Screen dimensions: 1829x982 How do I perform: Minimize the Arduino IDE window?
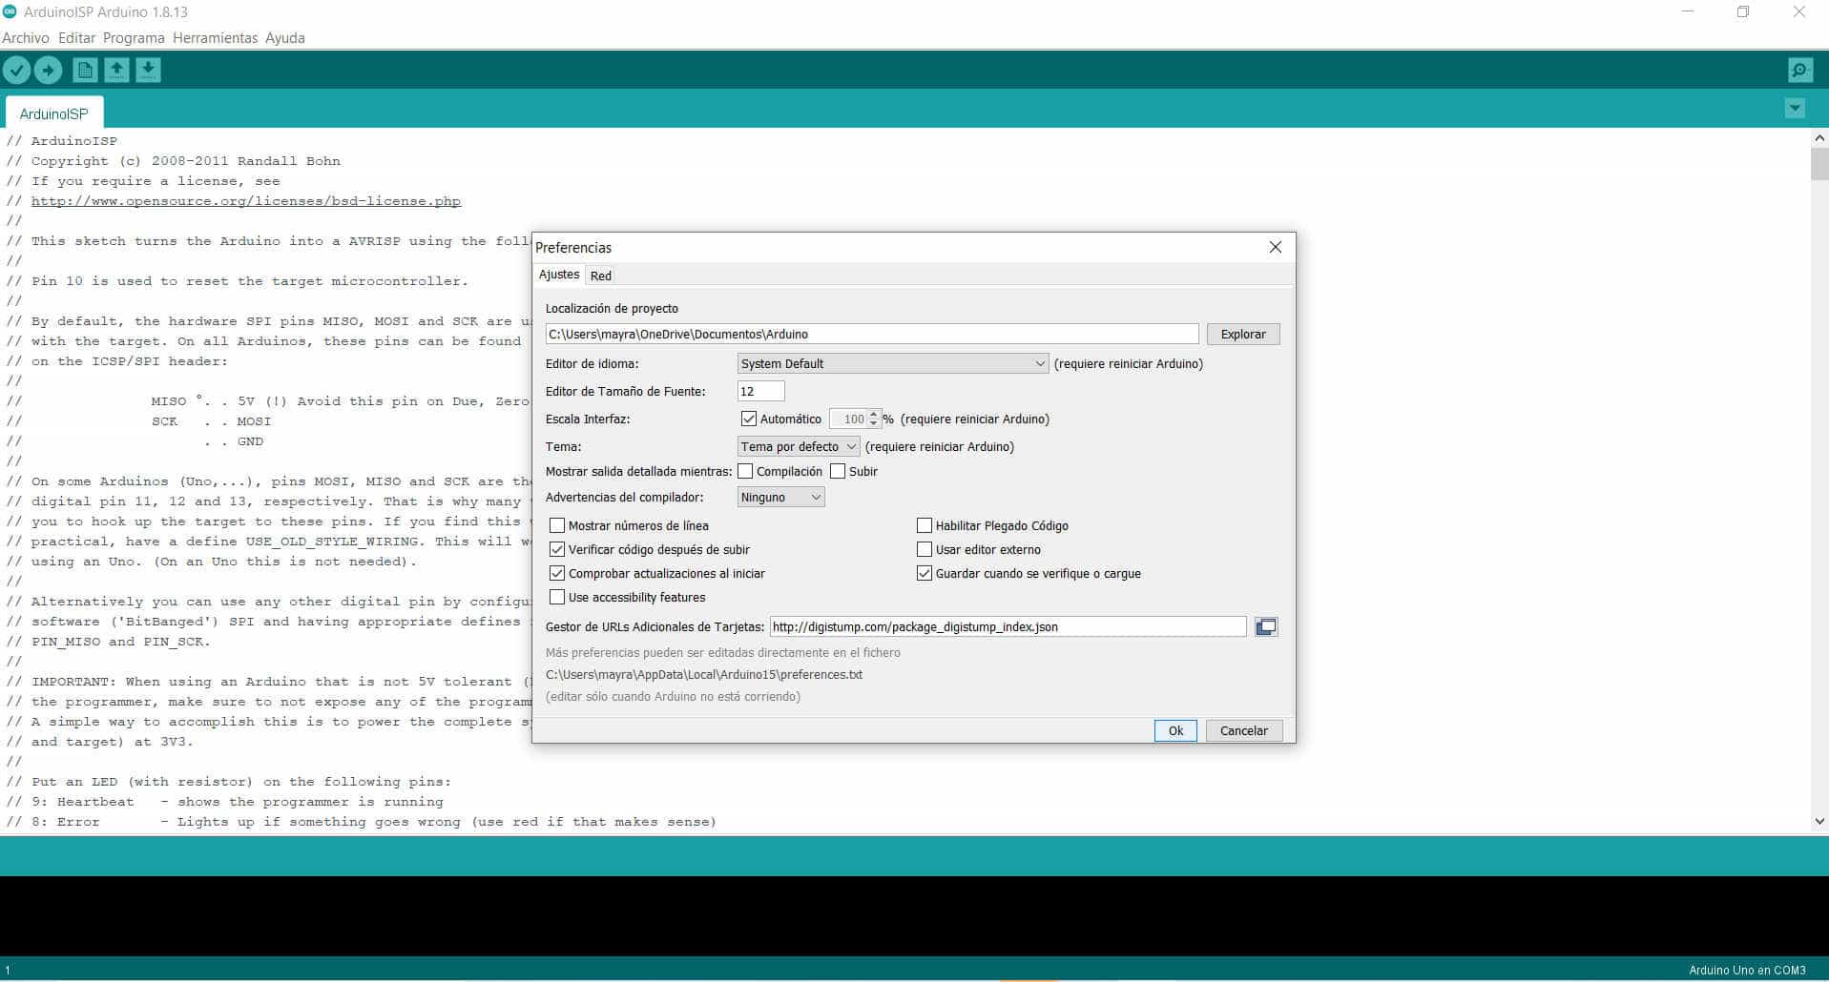point(1688,12)
